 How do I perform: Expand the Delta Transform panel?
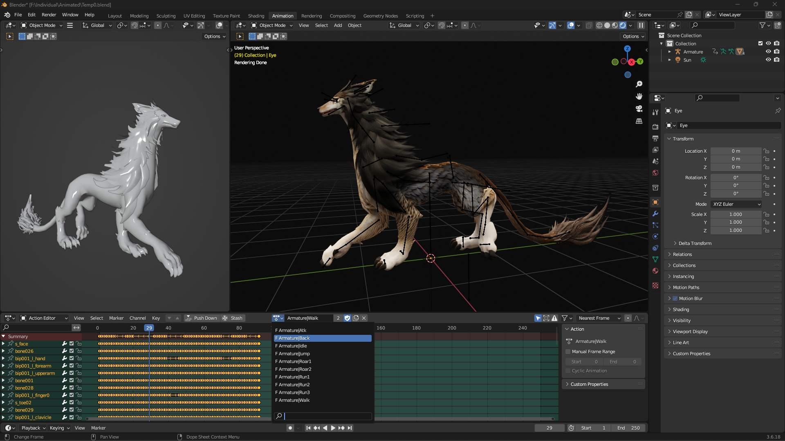point(695,243)
